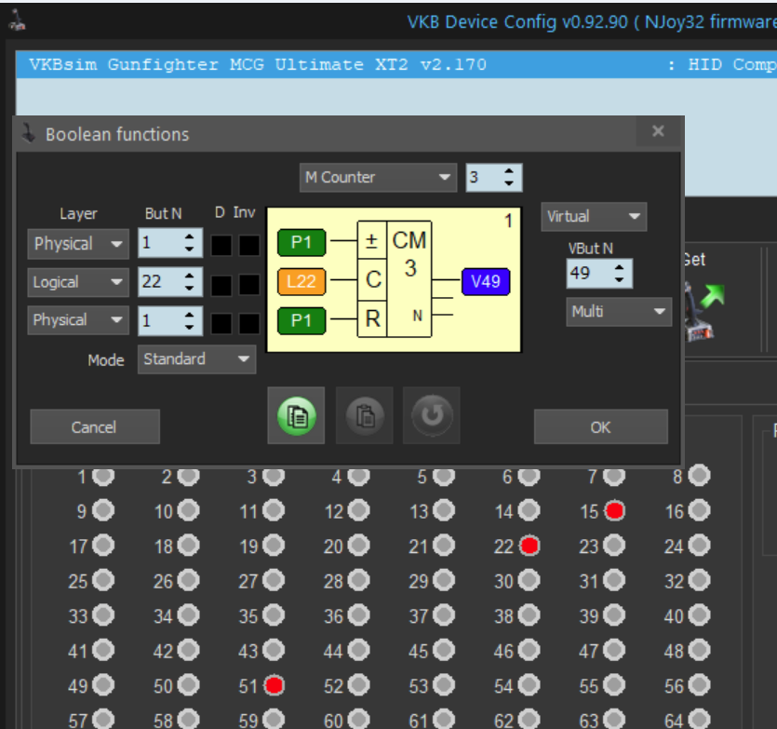Image resolution: width=777 pixels, height=729 pixels.
Task: Click the blue V49 output block
Action: click(486, 281)
